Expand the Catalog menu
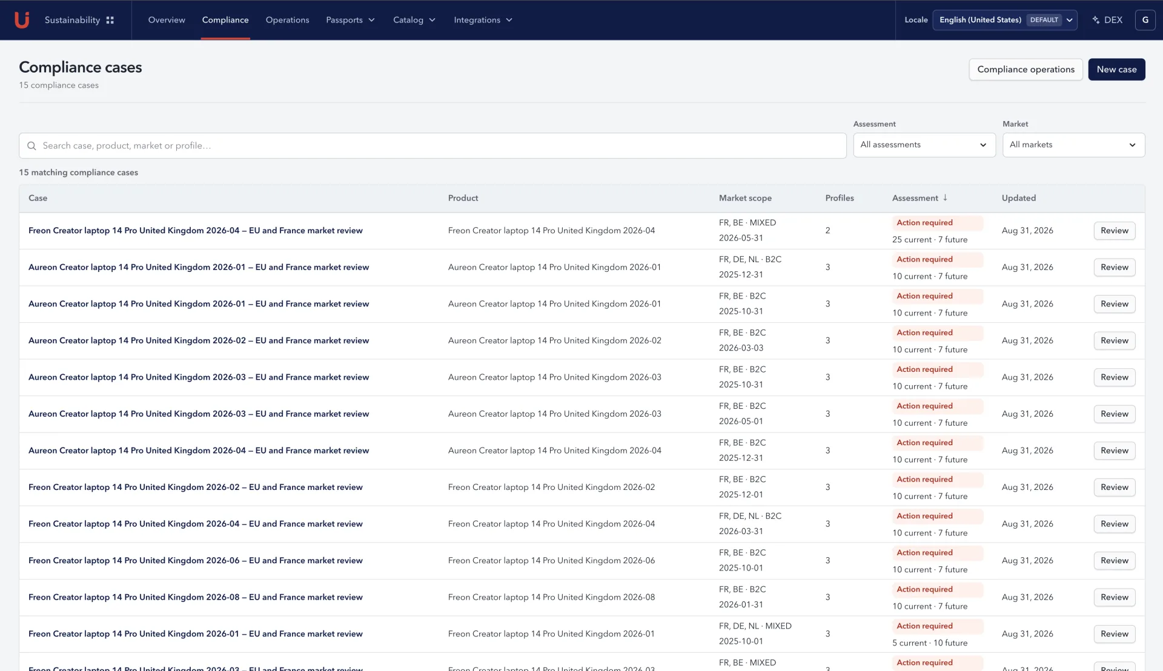Image resolution: width=1163 pixels, height=671 pixels. point(414,20)
